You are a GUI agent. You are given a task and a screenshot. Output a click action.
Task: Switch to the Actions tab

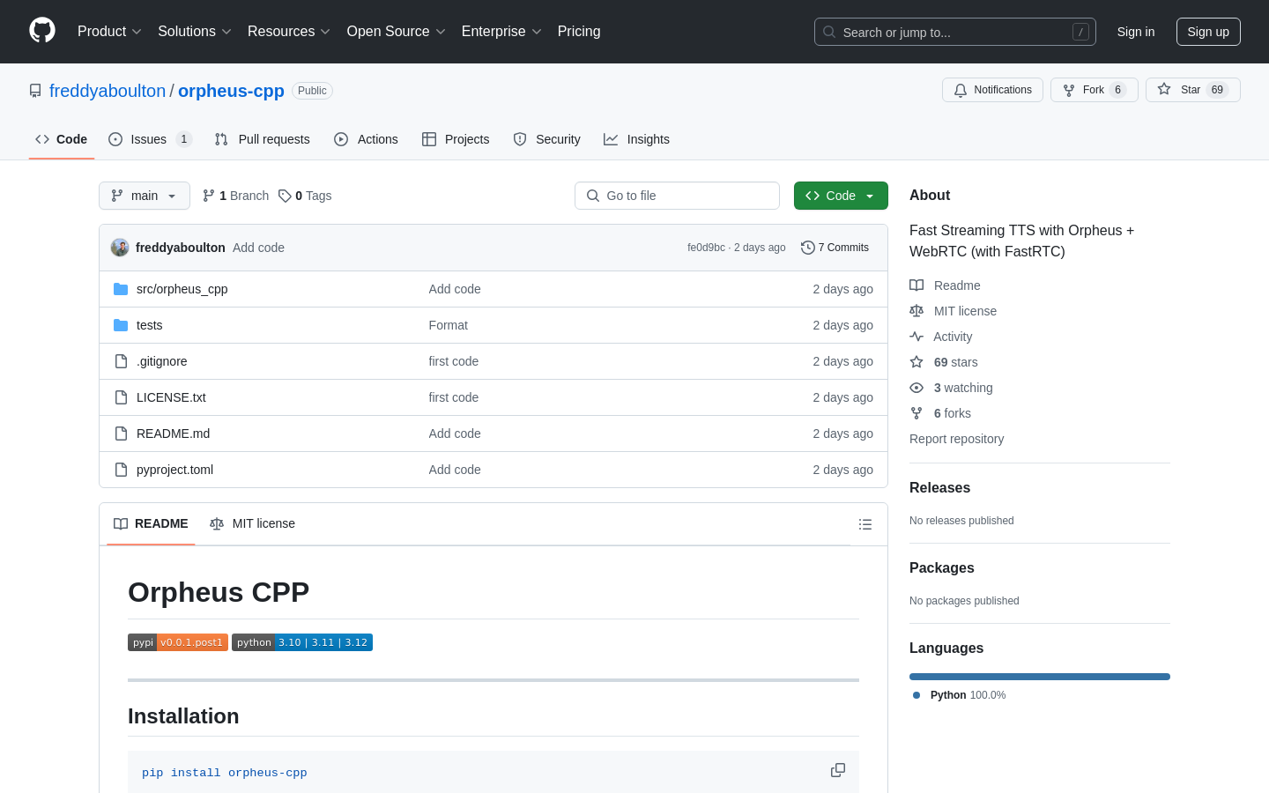pyautogui.click(x=366, y=139)
